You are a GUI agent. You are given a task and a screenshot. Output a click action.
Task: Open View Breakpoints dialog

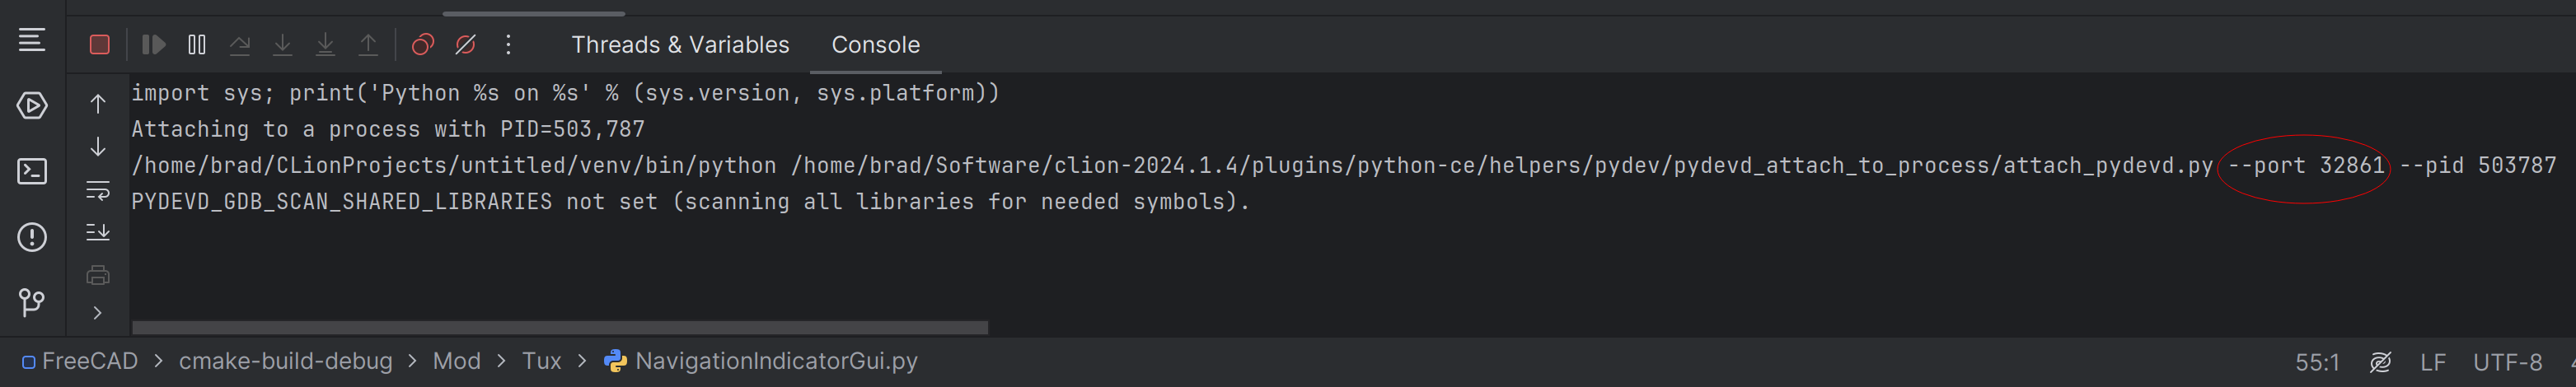(x=423, y=45)
